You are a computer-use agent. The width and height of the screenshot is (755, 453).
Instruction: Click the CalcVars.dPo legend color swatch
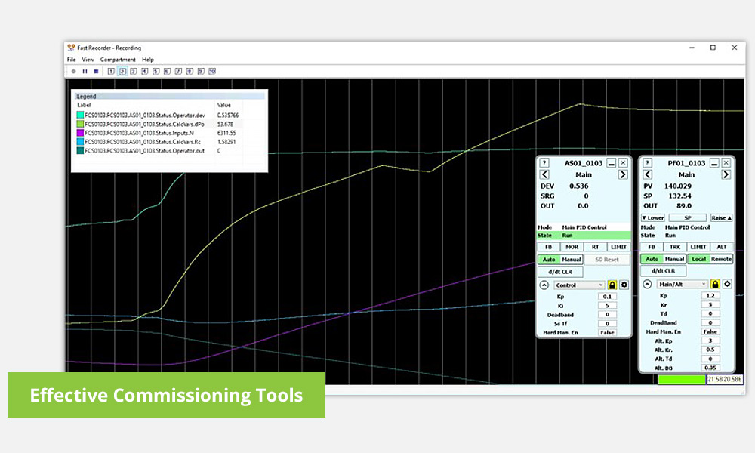(x=80, y=125)
